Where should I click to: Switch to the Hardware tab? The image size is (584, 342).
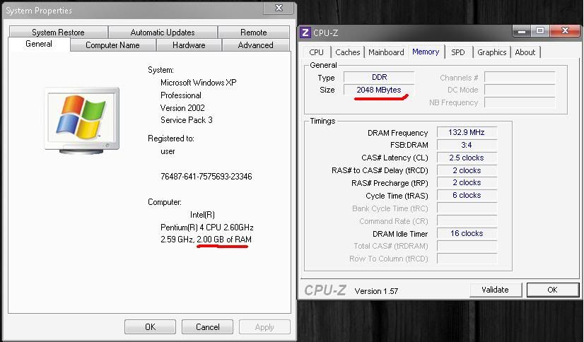tap(189, 45)
